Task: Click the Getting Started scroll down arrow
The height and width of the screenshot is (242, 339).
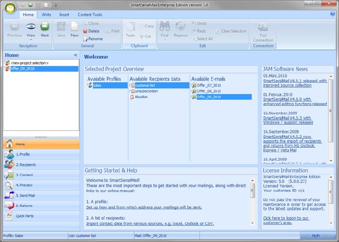Action: coord(253,223)
